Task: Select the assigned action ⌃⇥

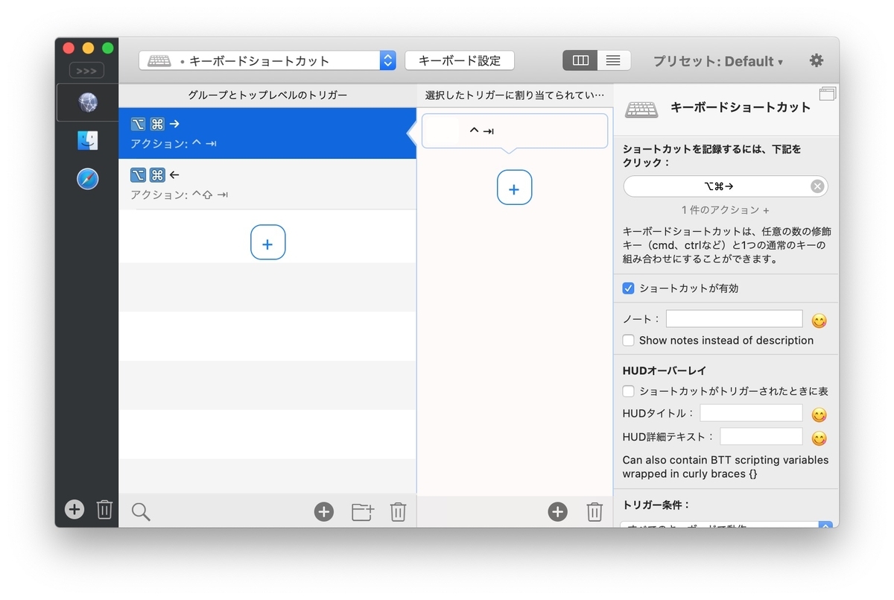Action: click(x=515, y=131)
